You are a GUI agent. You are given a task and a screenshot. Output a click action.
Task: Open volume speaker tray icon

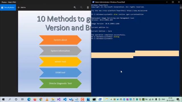(153, 99)
